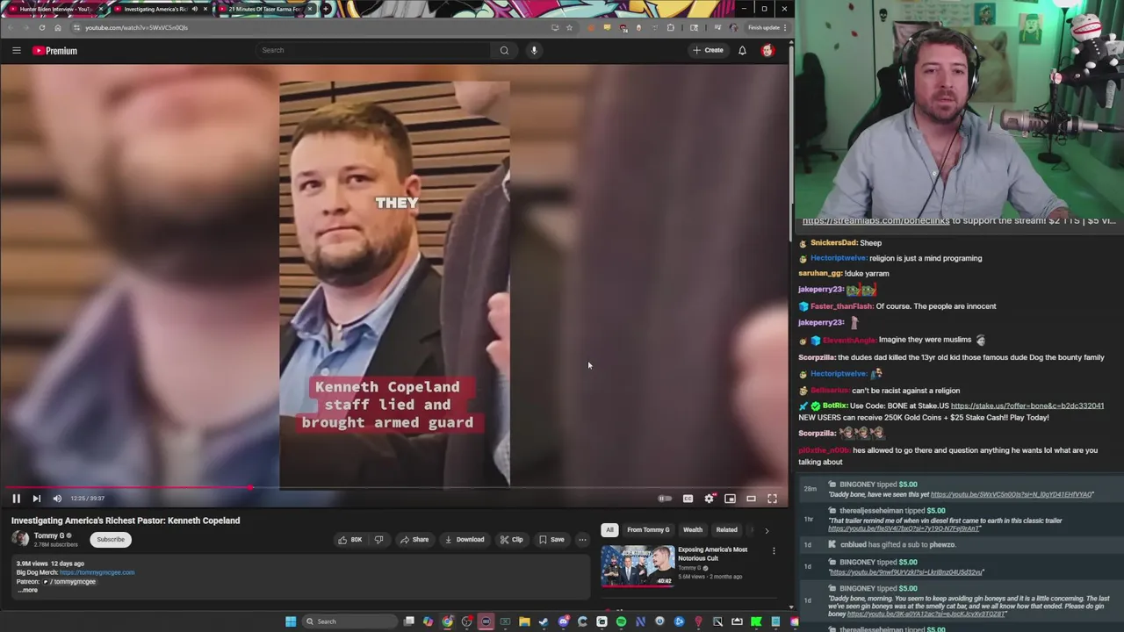The height and width of the screenshot is (632, 1124).
Task: Open the YouTube guide hamburger menu
Action: [x=16, y=50]
